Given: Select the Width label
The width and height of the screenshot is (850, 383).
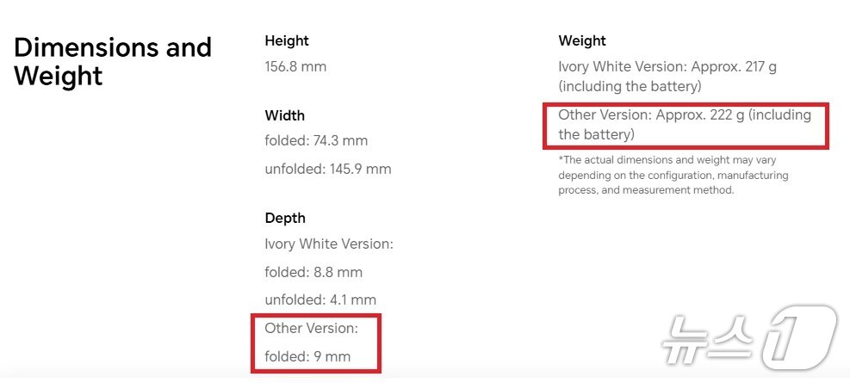Looking at the screenshot, I should [x=284, y=115].
